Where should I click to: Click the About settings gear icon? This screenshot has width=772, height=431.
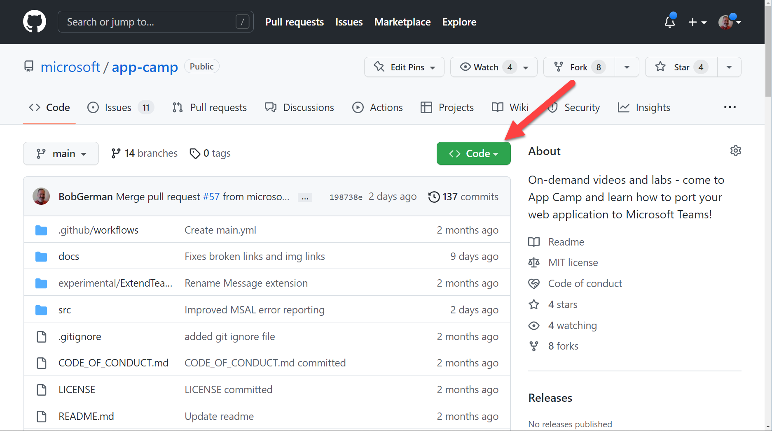pos(736,151)
